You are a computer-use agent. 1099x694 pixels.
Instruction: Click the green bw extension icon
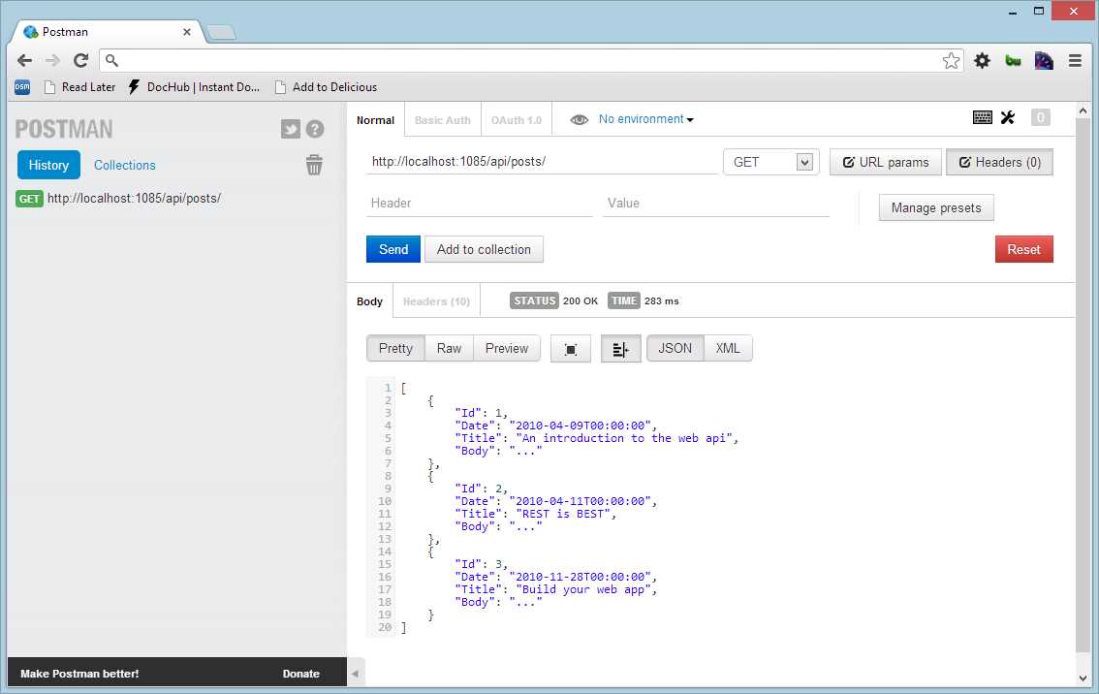coord(1013,61)
